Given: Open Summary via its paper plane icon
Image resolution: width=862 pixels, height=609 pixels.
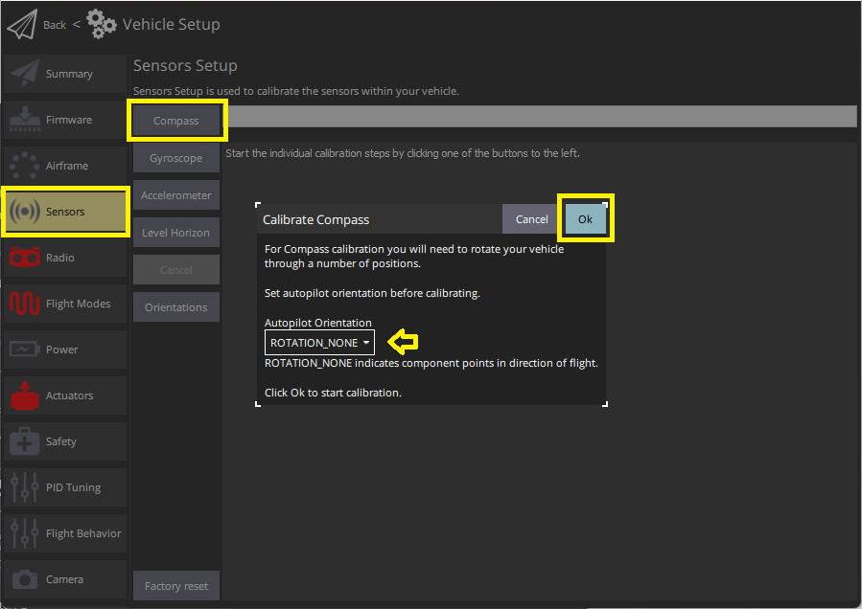Looking at the screenshot, I should pyautogui.click(x=24, y=74).
